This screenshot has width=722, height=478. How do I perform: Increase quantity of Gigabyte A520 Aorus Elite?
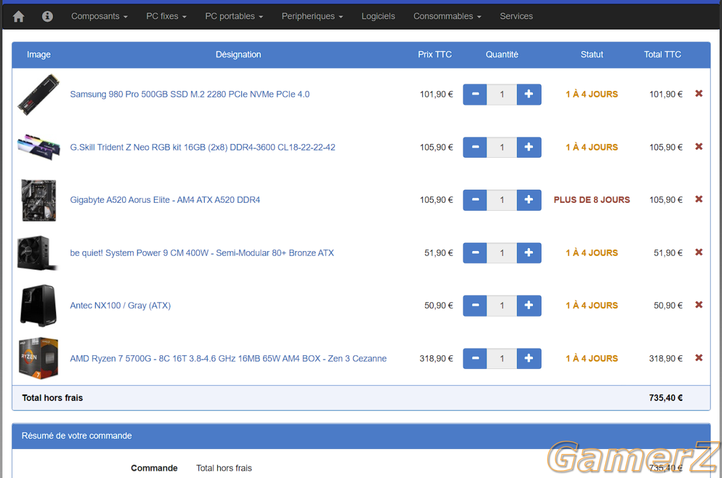[529, 200]
